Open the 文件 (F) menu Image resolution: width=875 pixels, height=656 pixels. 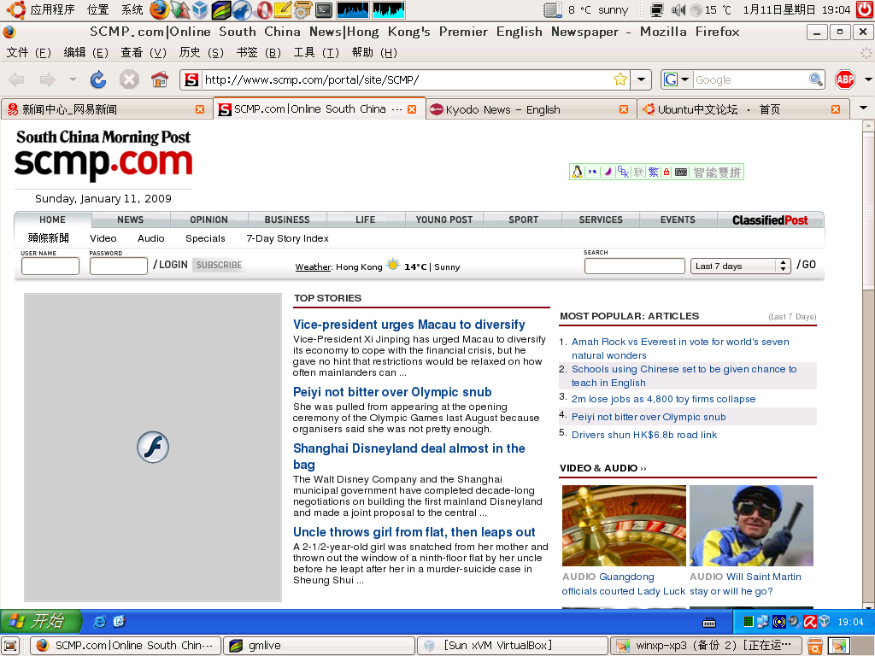coord(28,52)
